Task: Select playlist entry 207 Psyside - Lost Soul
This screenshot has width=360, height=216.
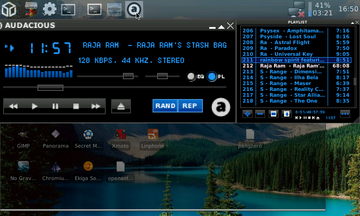Action: 296,37
